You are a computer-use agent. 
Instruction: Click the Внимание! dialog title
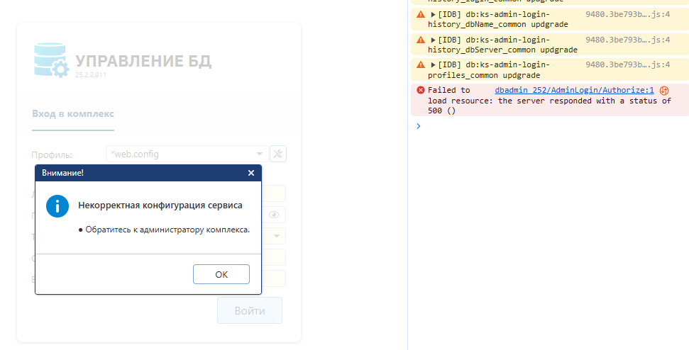click(62, 173)
